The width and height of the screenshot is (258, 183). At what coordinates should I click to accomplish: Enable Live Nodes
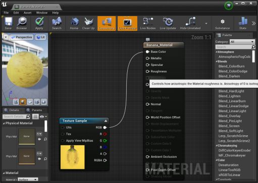148,24
